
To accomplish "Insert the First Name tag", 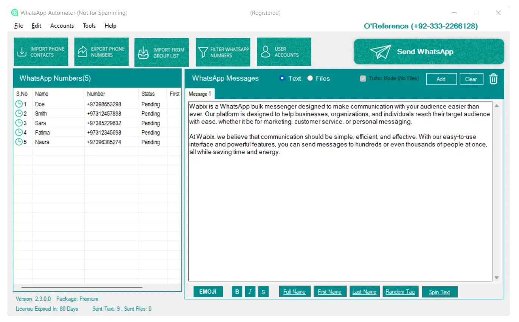I will [x=329, y=292].
